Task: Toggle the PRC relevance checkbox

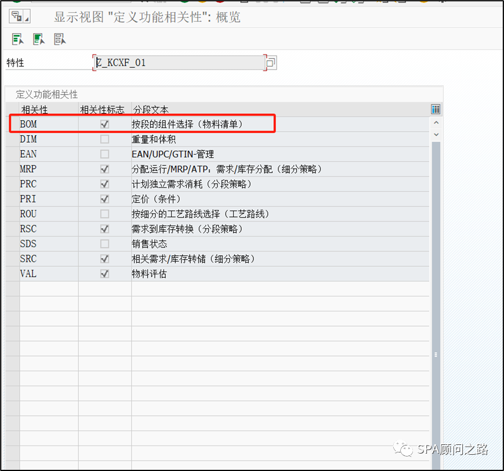Action: tap(104, 184)
